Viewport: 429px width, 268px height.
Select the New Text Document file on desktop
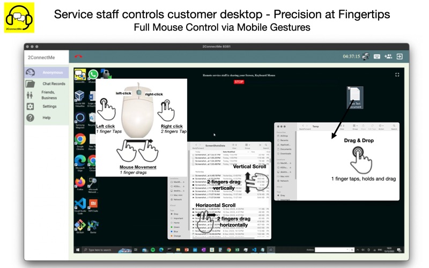(x=355, y=98)
